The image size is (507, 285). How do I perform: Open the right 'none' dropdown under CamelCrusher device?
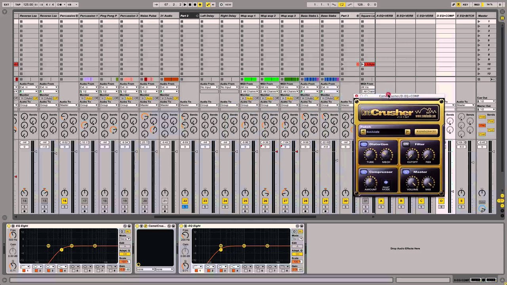coord(164,269)
